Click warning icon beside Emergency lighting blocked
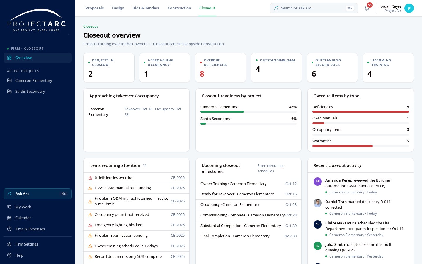The image size is (422, 264). pyautogui.click(x=90, y=225)
